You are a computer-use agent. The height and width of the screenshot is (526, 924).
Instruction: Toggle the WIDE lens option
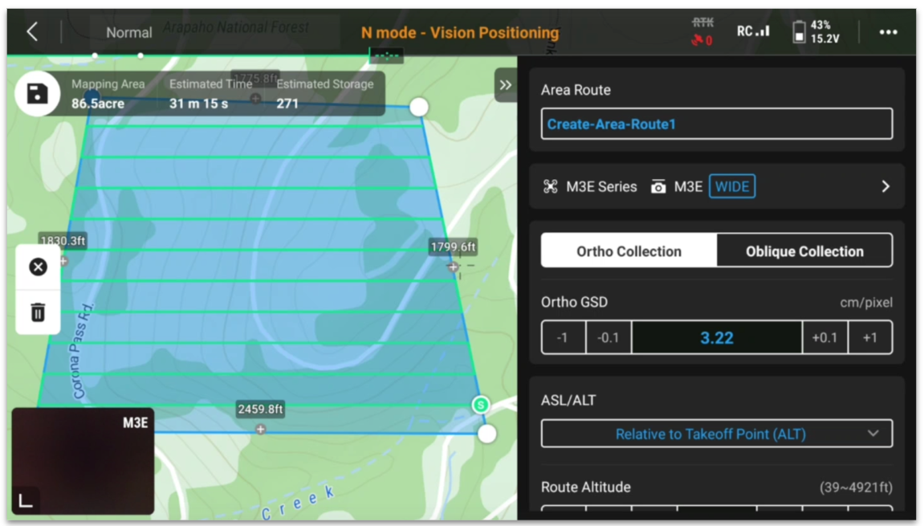click(732, 187)
